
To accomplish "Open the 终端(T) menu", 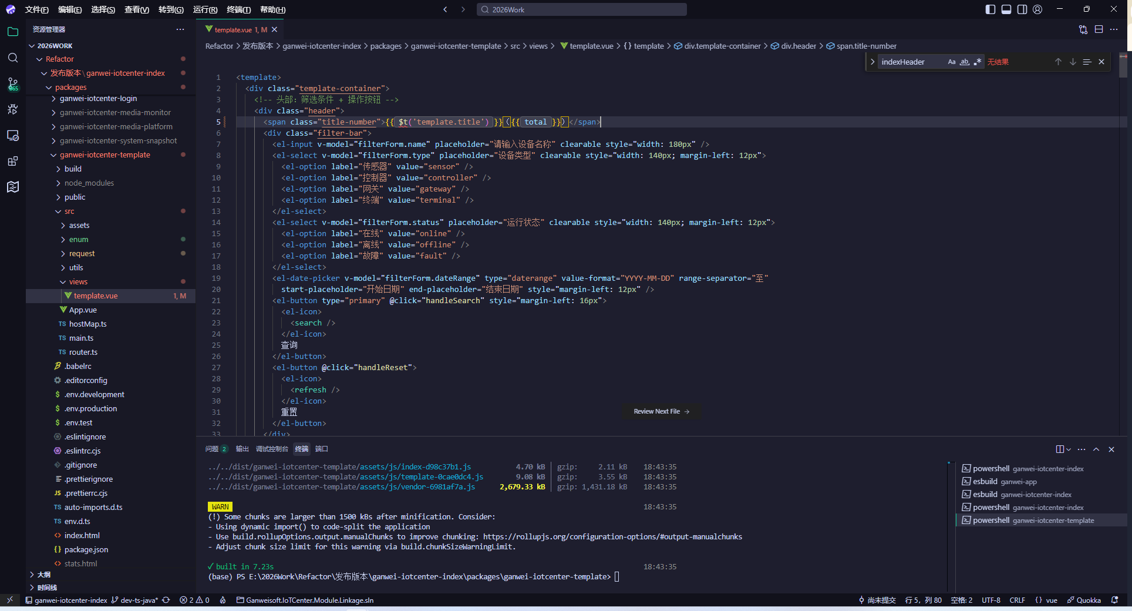I will pos(238,9).
